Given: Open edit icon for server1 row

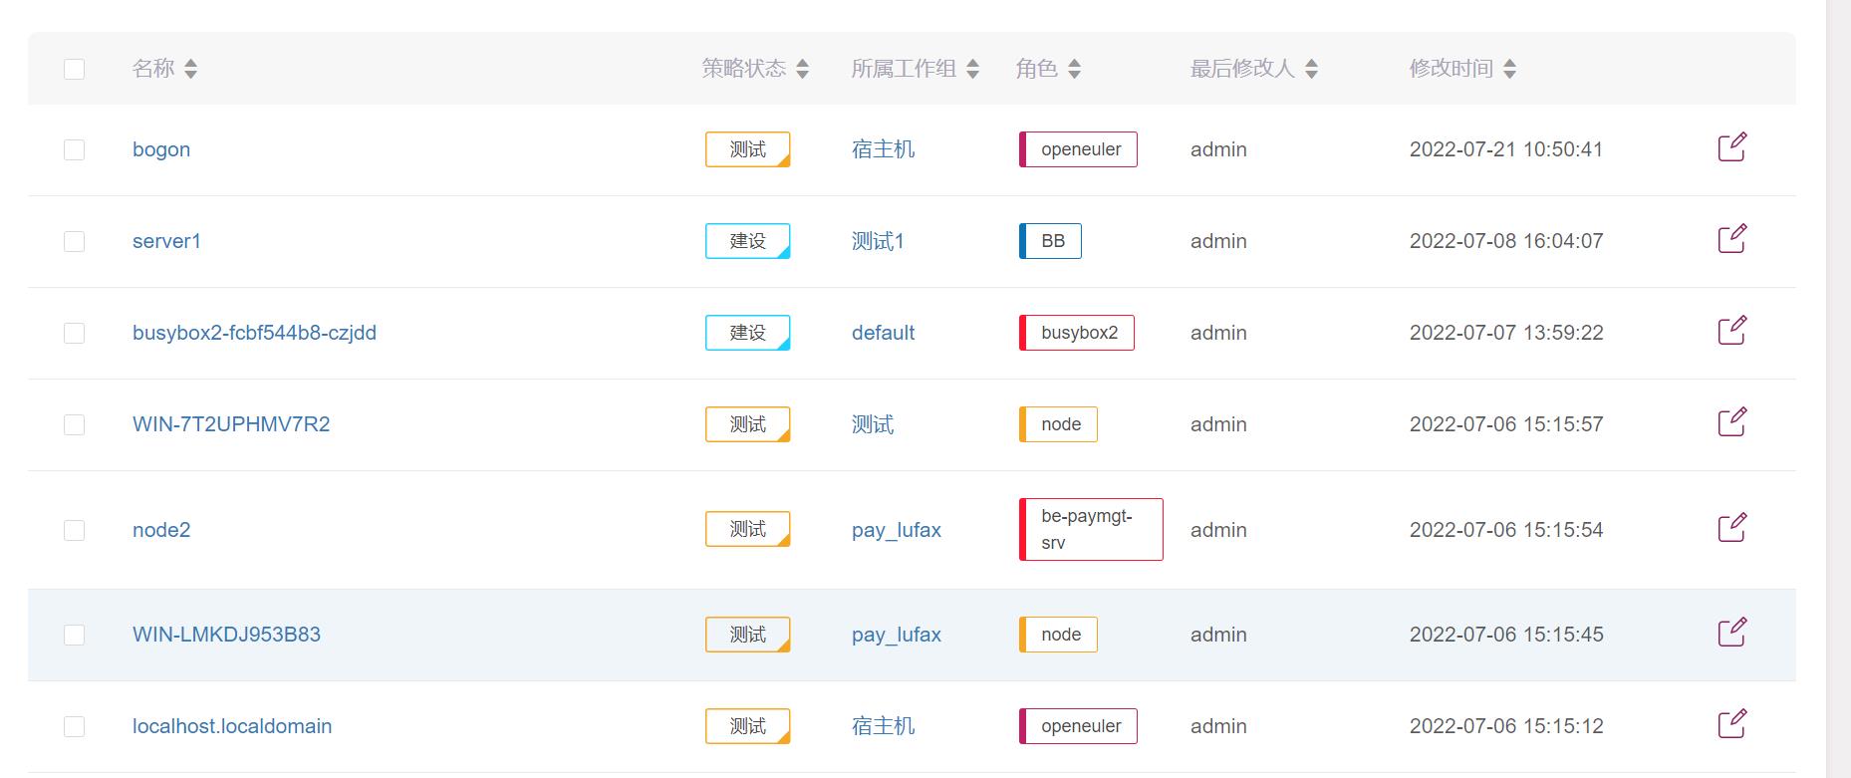Looking at the screenshot, I should coord(1731,239).
